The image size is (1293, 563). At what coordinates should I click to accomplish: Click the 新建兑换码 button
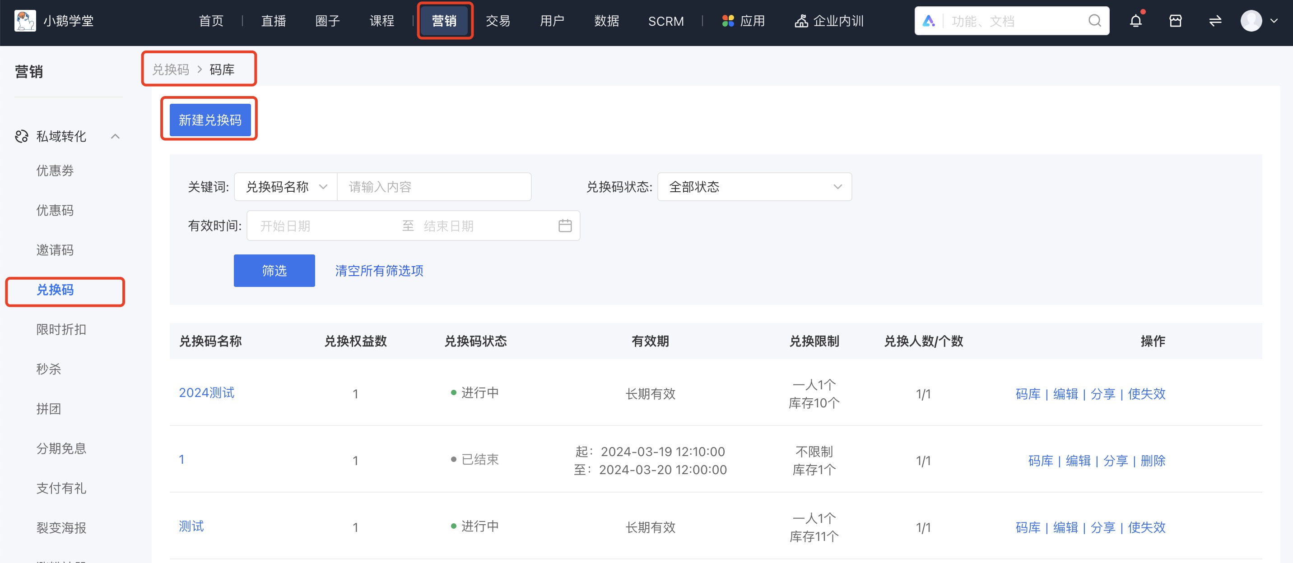[x=209, y=119]
